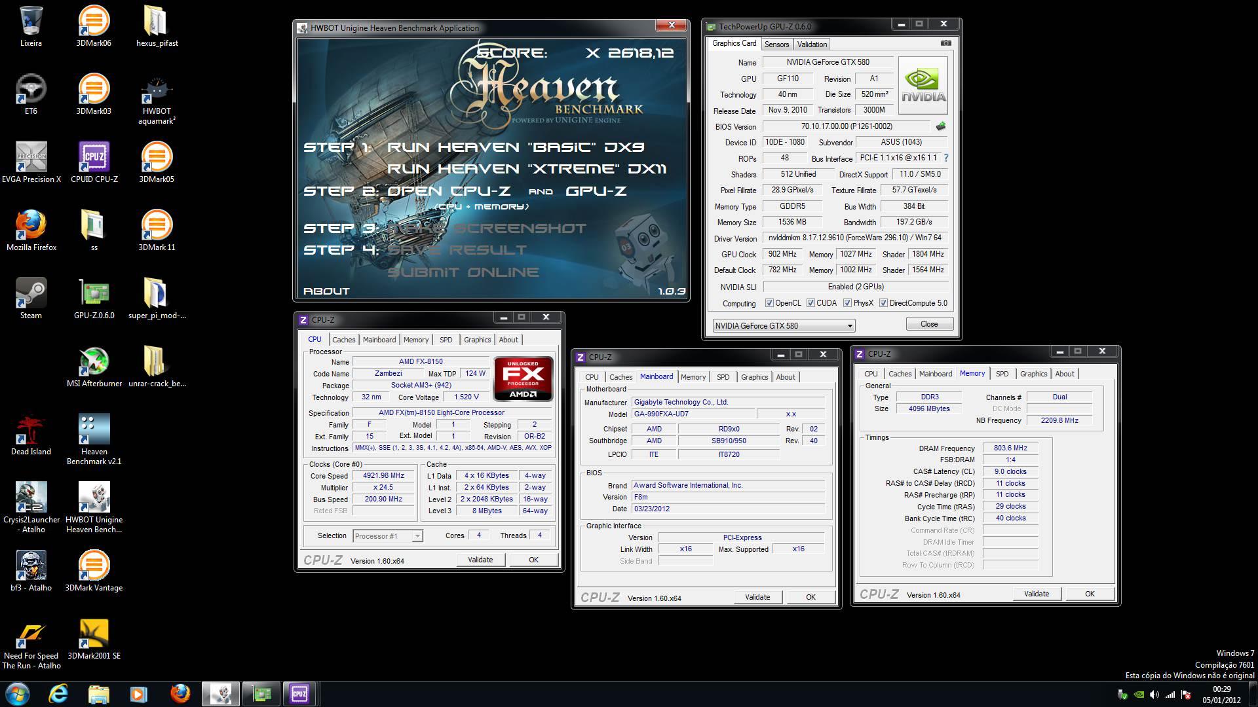Open Caches tab in first CPU-Z window
Viewport: 1258px width, 707px height.
click(x=343, y=340)
